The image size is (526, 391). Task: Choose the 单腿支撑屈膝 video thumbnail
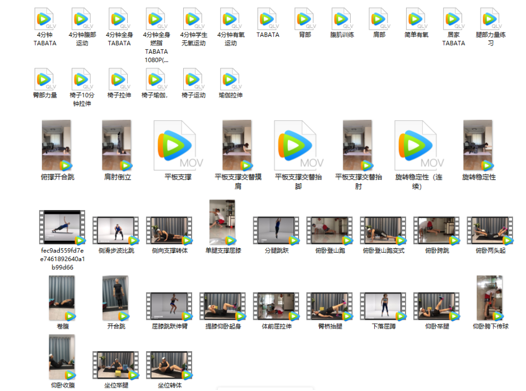[223, 222]
